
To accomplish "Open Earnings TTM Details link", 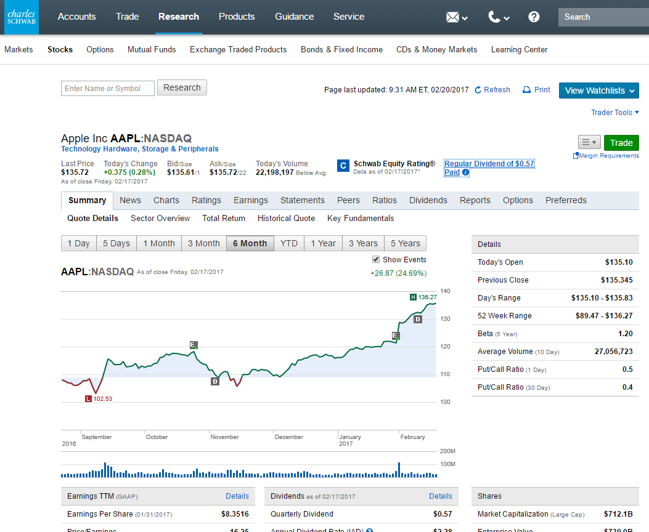I will 237,496.
